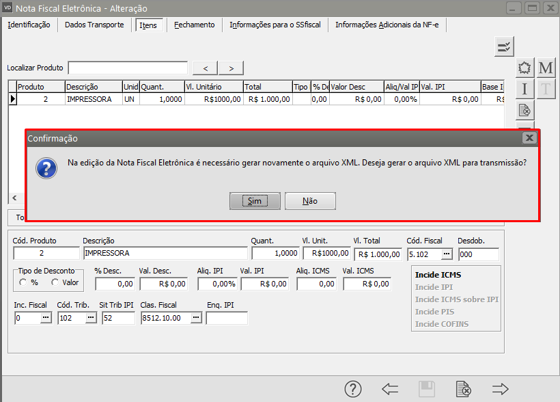Click the star-shaped seal icon button

(x=524, y=68)
